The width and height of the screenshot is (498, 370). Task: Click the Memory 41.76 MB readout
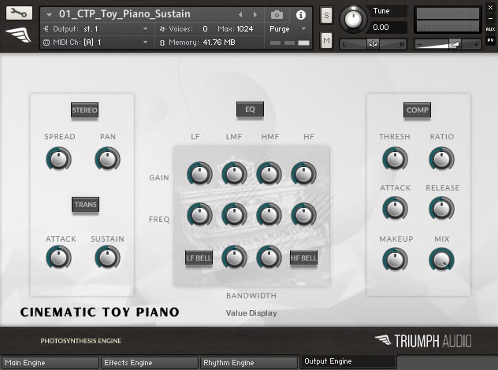219,43
